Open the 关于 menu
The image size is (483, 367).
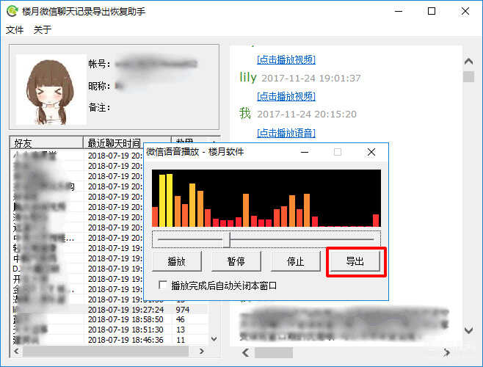42,30
